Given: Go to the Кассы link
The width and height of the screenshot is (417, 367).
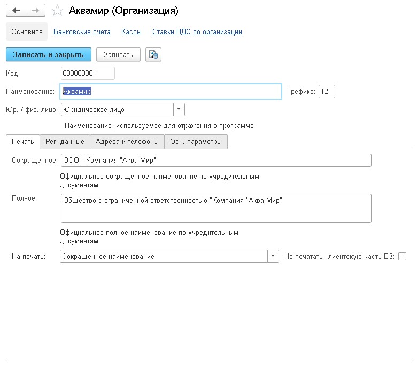Looking at the screenshot, I should (x=132, y=32).
